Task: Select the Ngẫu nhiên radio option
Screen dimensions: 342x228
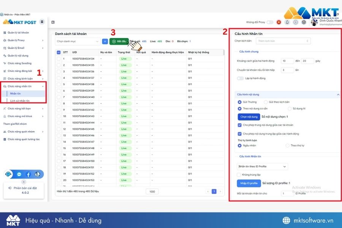Action: pos(239,146)
